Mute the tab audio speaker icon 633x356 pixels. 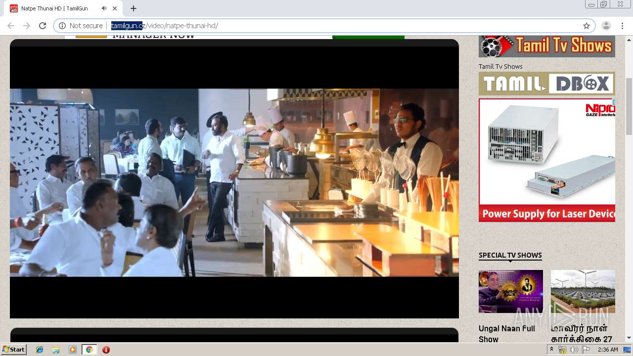tap(104, 8)
